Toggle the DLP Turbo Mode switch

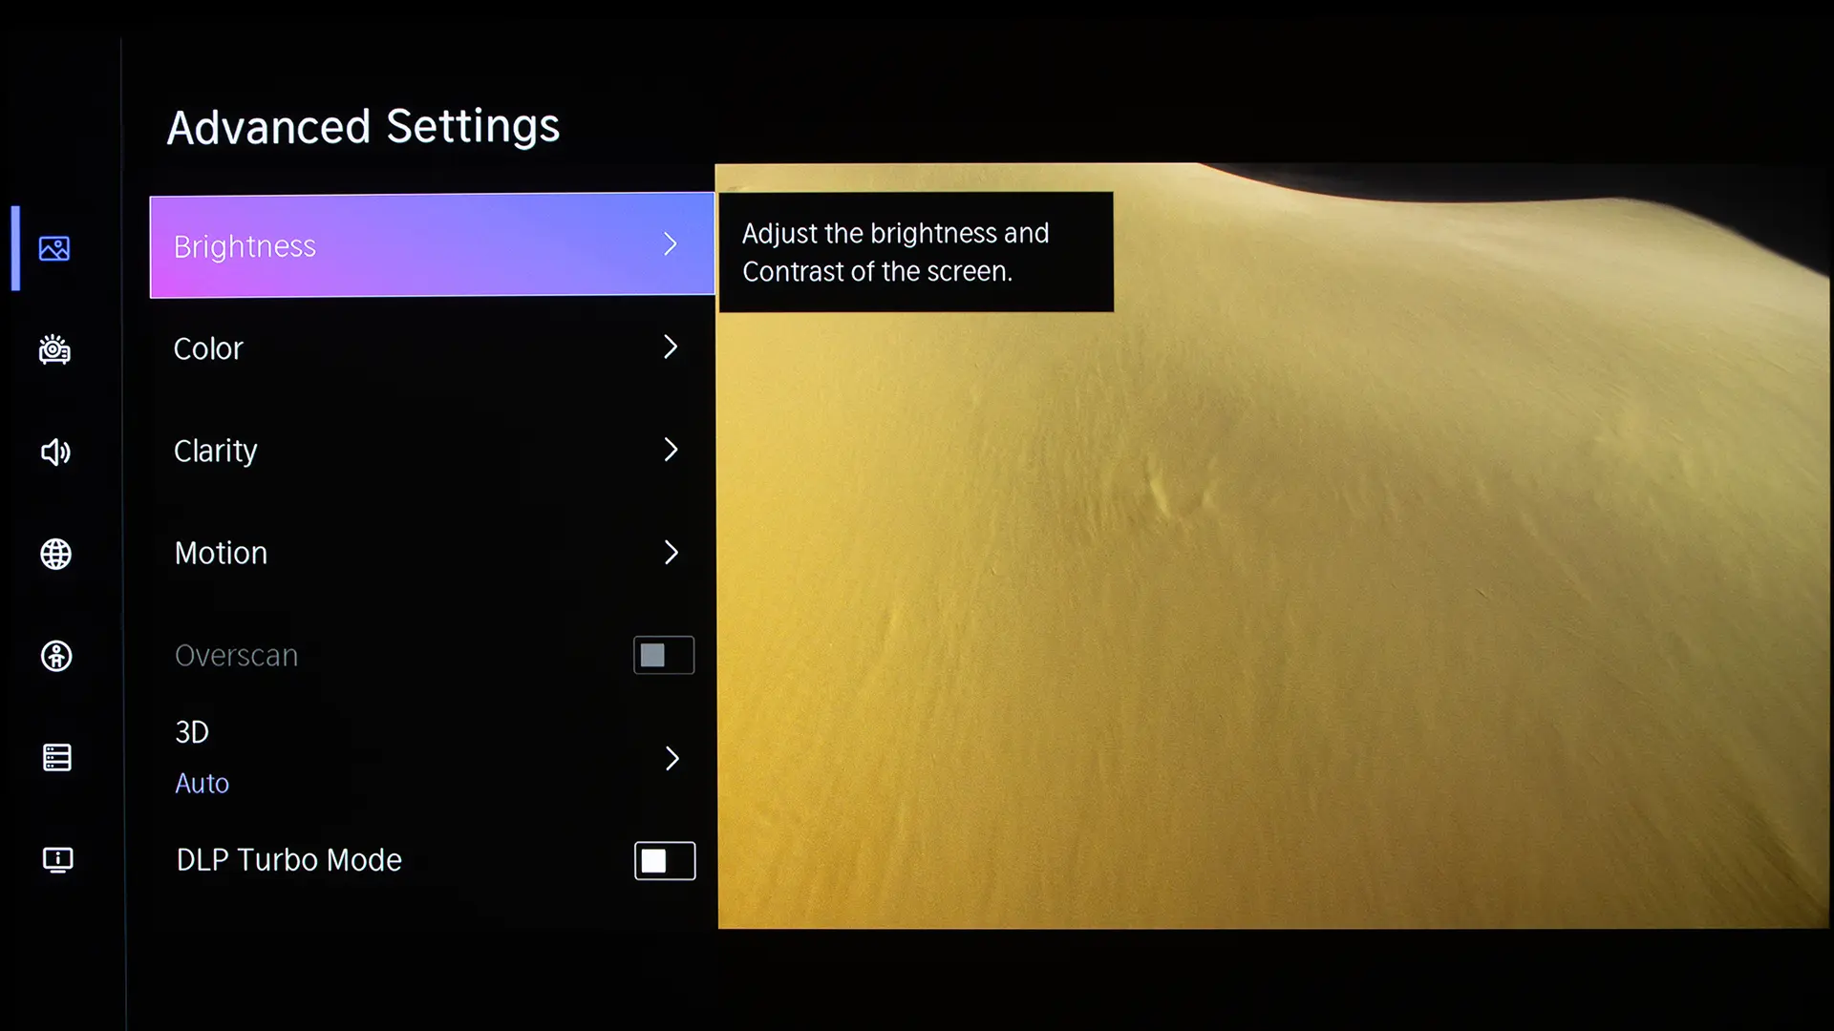[665, 860]
